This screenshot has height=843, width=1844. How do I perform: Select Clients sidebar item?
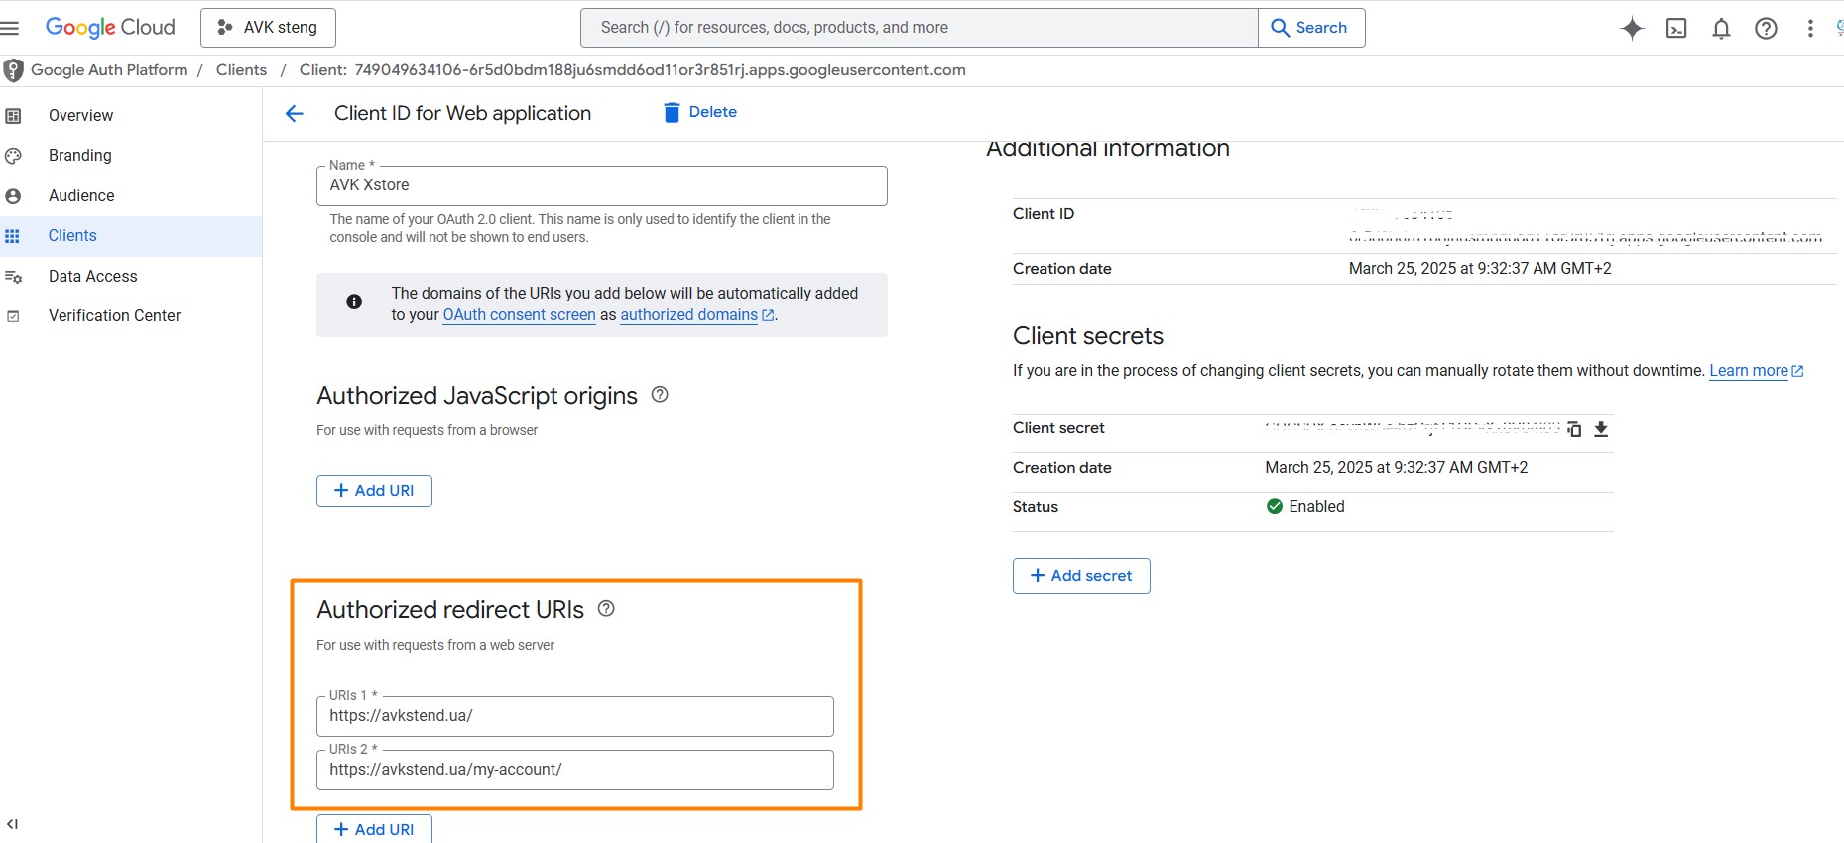click(x=131, y=236)
